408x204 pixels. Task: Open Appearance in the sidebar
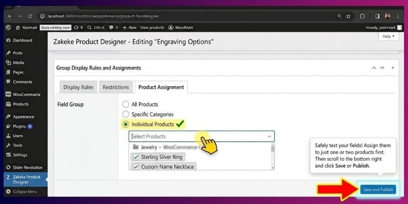coord(23,117)
